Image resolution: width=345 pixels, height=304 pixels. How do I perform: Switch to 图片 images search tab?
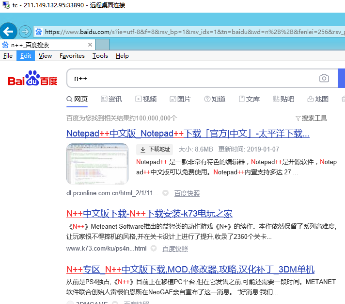pos(180,99)
